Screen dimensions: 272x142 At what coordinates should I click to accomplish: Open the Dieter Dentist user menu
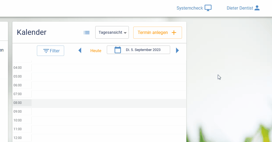[240, 8]
